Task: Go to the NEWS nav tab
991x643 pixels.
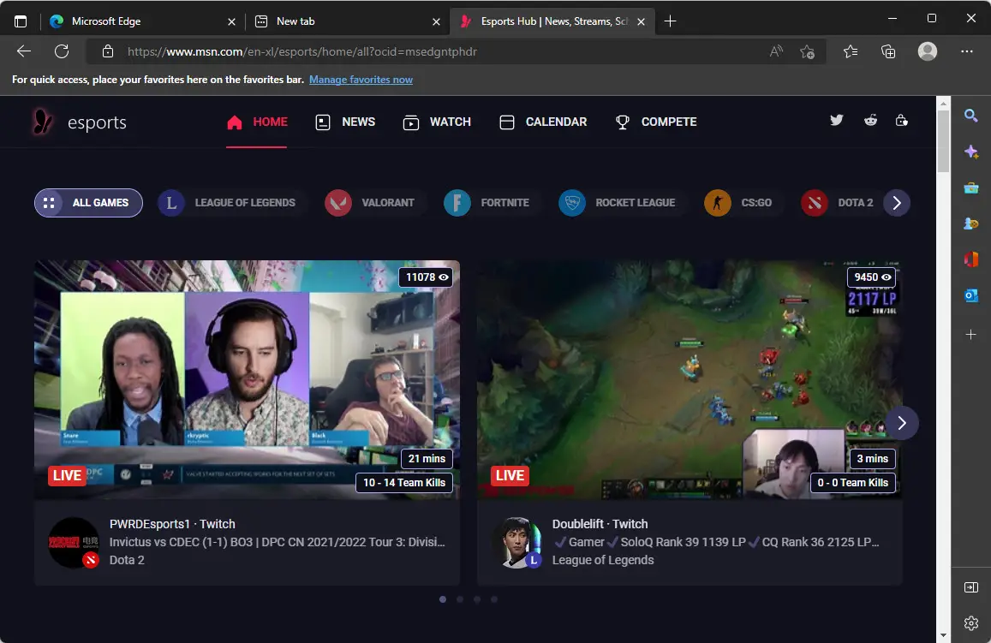Action: click(x=345, y=122)
